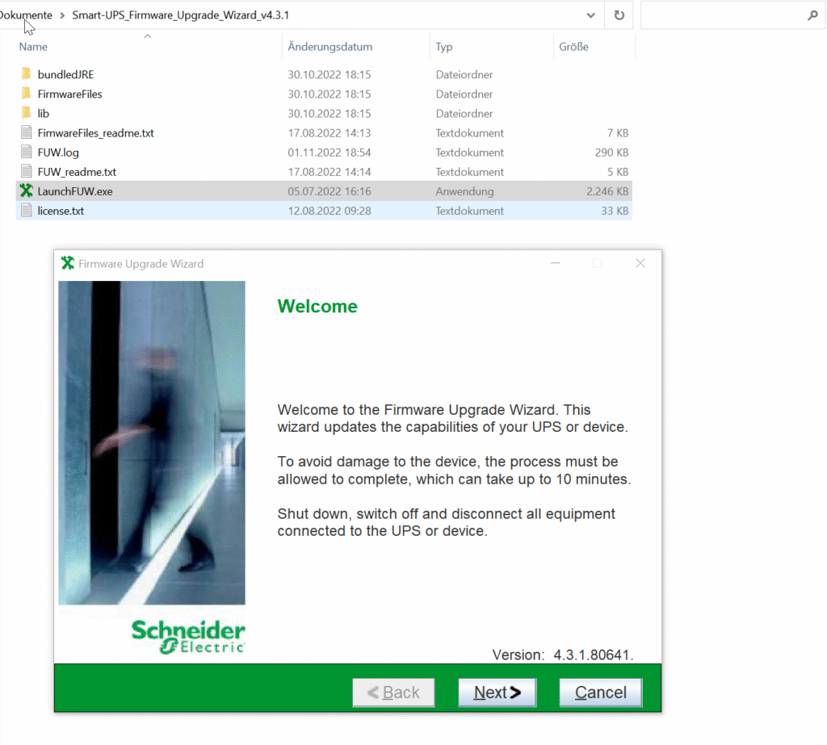The height and width of the screenshot is (745, 827).
Task: Sort by Änderungsdatum column header
Action: click(330, 47)
